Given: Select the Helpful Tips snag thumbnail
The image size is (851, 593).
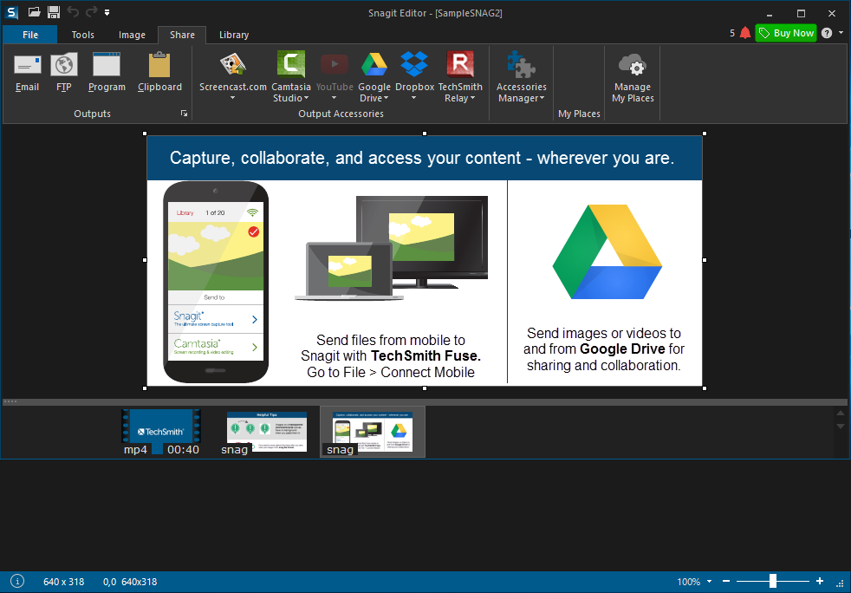Looking at the screenshot, I should 265,432.
